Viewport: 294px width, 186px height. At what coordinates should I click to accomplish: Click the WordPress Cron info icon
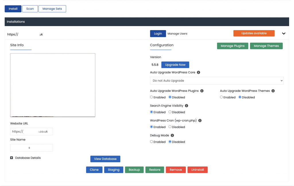(x=200, y=120)
